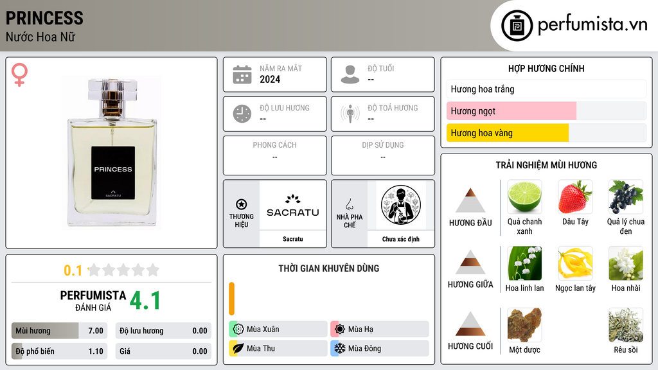Click the Hương hoa trắng accord bar
This screenshot has height=370, width=658.
pos(546,89)
